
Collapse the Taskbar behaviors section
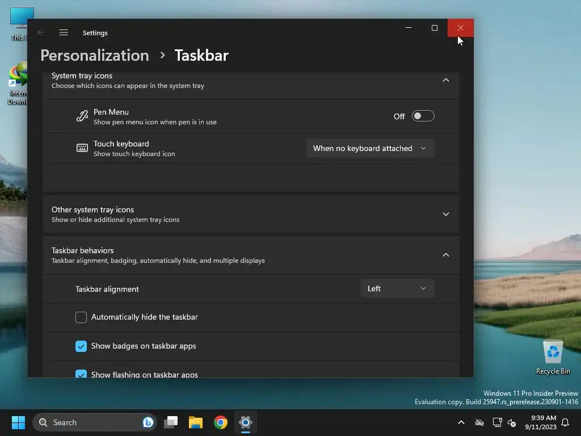coord(446,255)
